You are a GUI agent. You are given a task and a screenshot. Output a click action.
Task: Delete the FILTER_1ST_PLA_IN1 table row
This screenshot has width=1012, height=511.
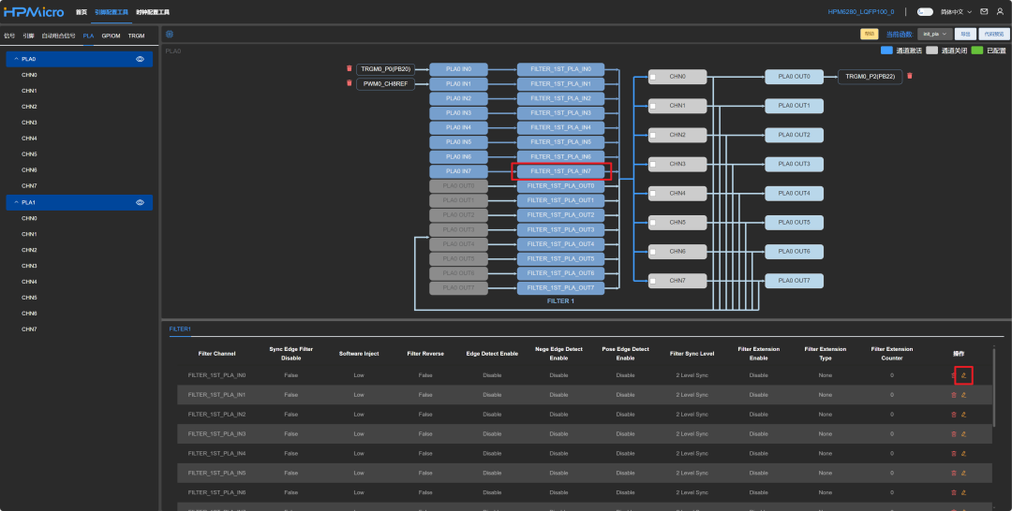click(954, 395)
